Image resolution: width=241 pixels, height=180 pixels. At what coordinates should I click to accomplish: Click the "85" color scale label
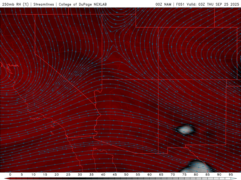click(208, 175)
